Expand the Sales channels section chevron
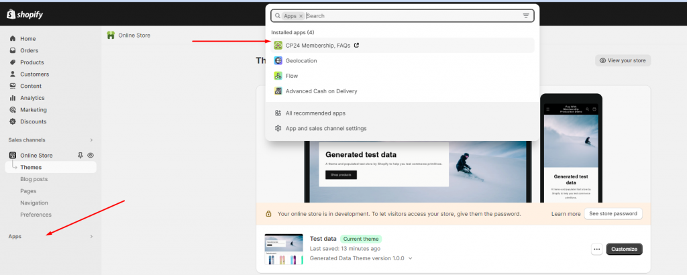Viewport: 687px width, 275px height. click(x=91, y=140)
